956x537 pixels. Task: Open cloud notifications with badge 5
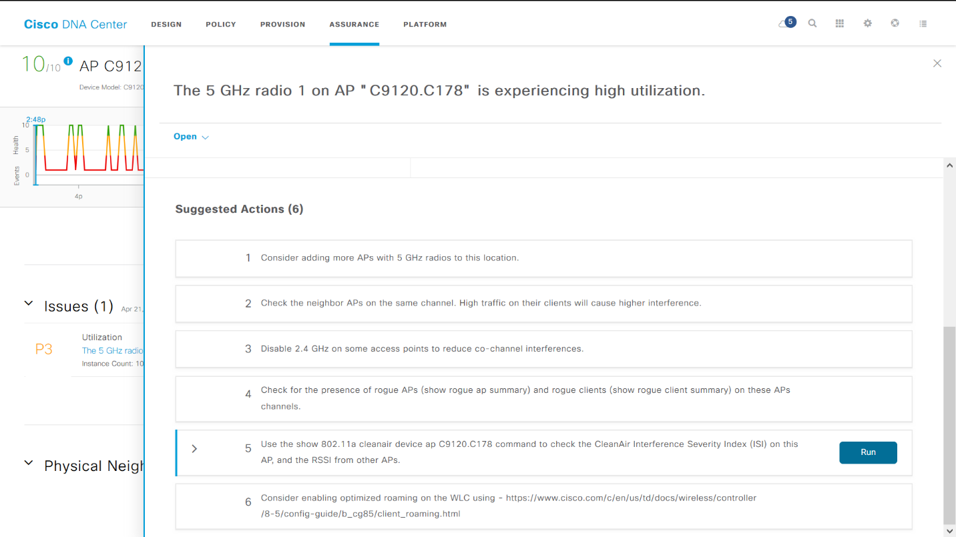[x=786, y=23]
